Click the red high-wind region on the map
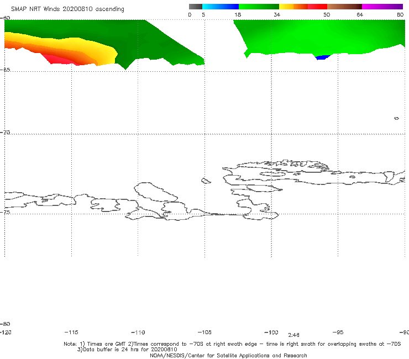 tap(59, 60)
